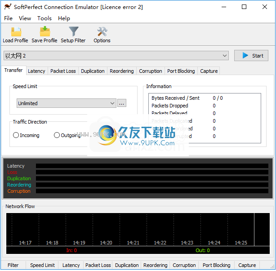
Task: Switch to the Transfer tab
Action: coord(13,70)
